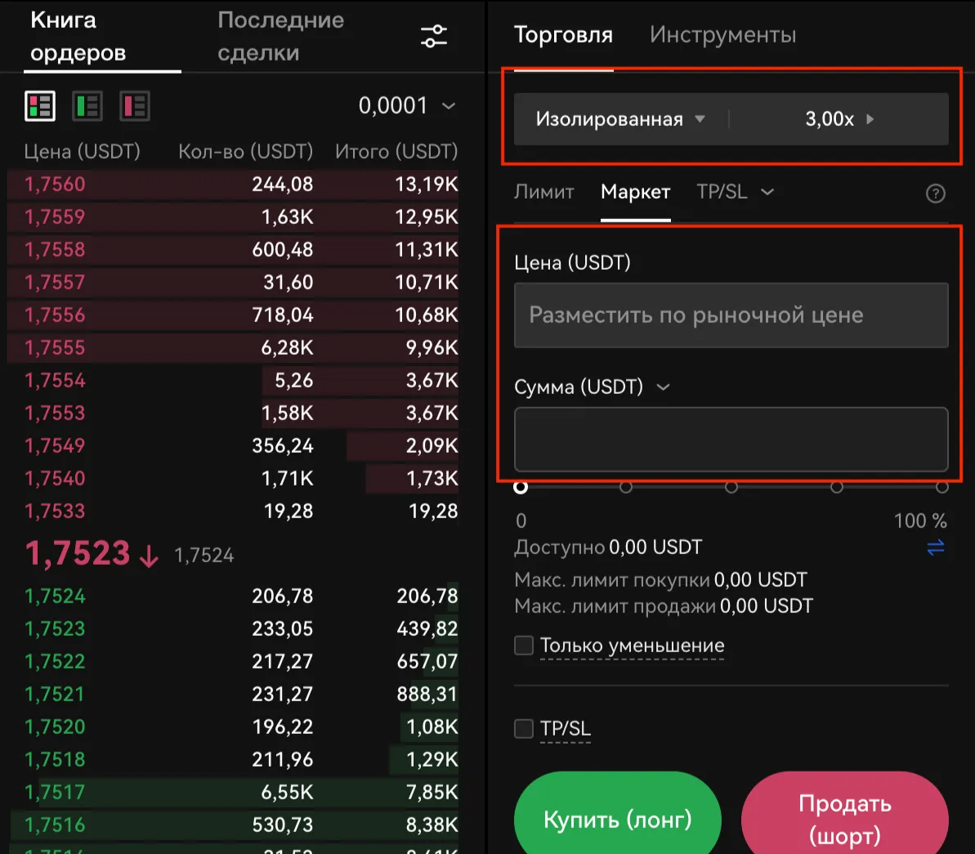Open the Инструменты tab
The image size is (975, 854).
coord(722,35)
